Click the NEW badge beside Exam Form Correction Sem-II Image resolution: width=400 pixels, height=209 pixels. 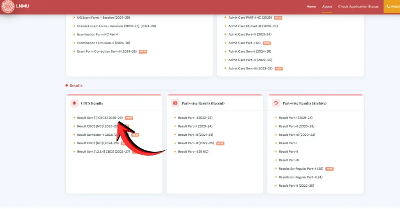[143, 52]
